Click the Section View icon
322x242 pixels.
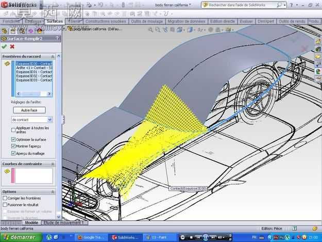pos(172,30)
